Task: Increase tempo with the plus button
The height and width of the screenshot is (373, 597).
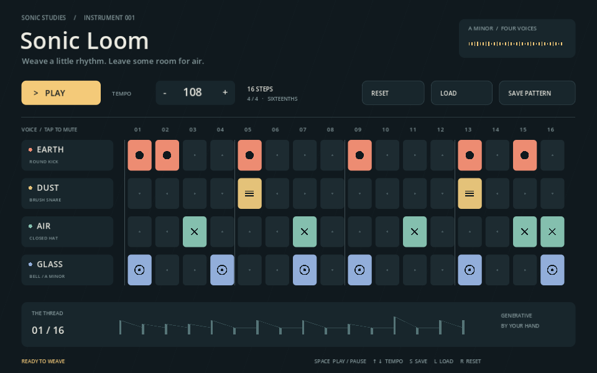Action: [x=225, y=93]
